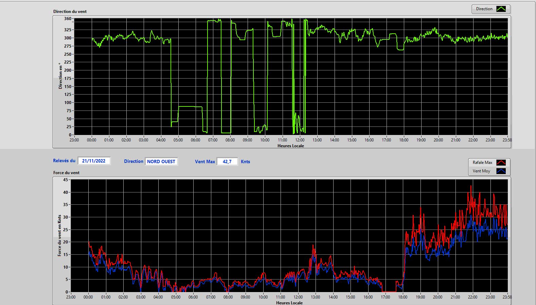Screen dimensions: 536x305
Task: Click the Vent Max value 42,7
Action: click(227, 162)
